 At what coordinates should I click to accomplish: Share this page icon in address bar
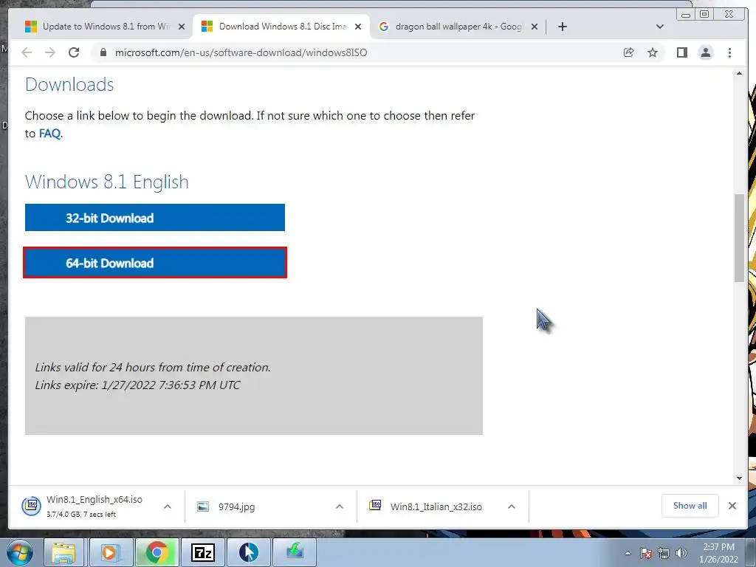[629, 52]
